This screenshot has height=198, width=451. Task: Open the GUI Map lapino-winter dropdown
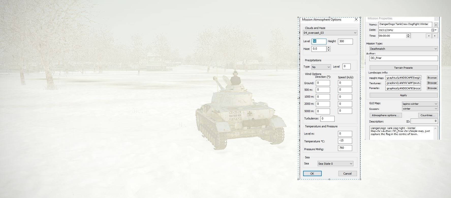click(x=436, y=104)
